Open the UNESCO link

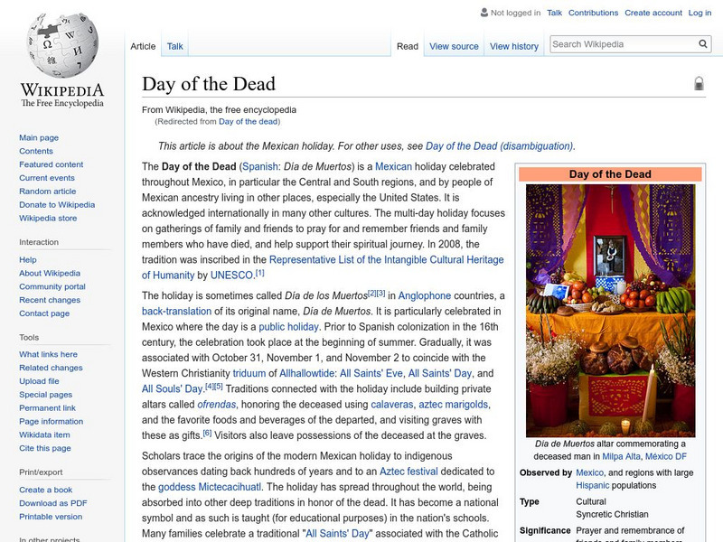click(x=231, y=276)
